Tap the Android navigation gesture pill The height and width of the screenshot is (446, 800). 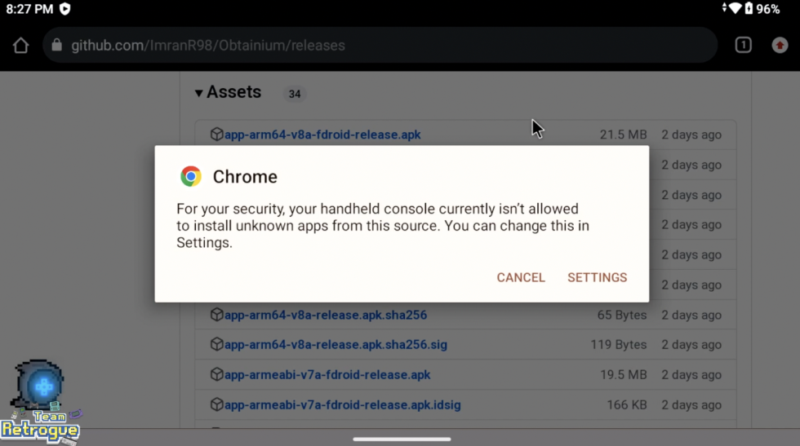coord(402,439)
